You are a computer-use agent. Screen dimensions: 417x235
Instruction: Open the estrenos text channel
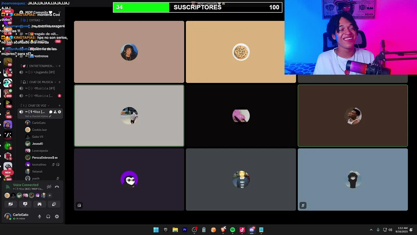[40, 56]
